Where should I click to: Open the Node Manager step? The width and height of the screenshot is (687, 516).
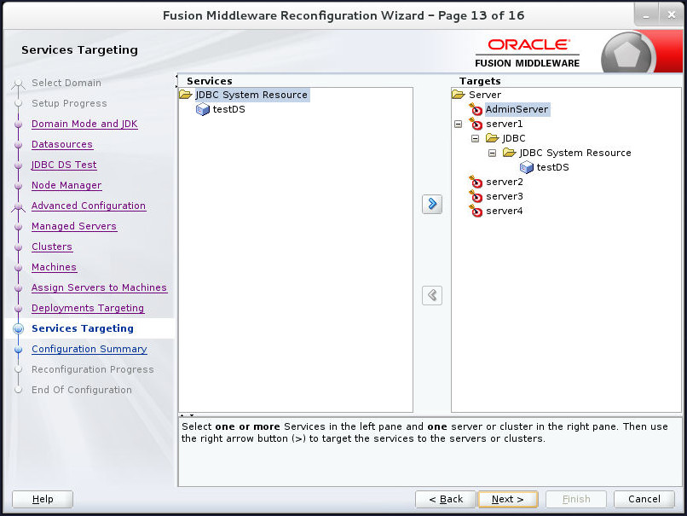pos(66,185)
